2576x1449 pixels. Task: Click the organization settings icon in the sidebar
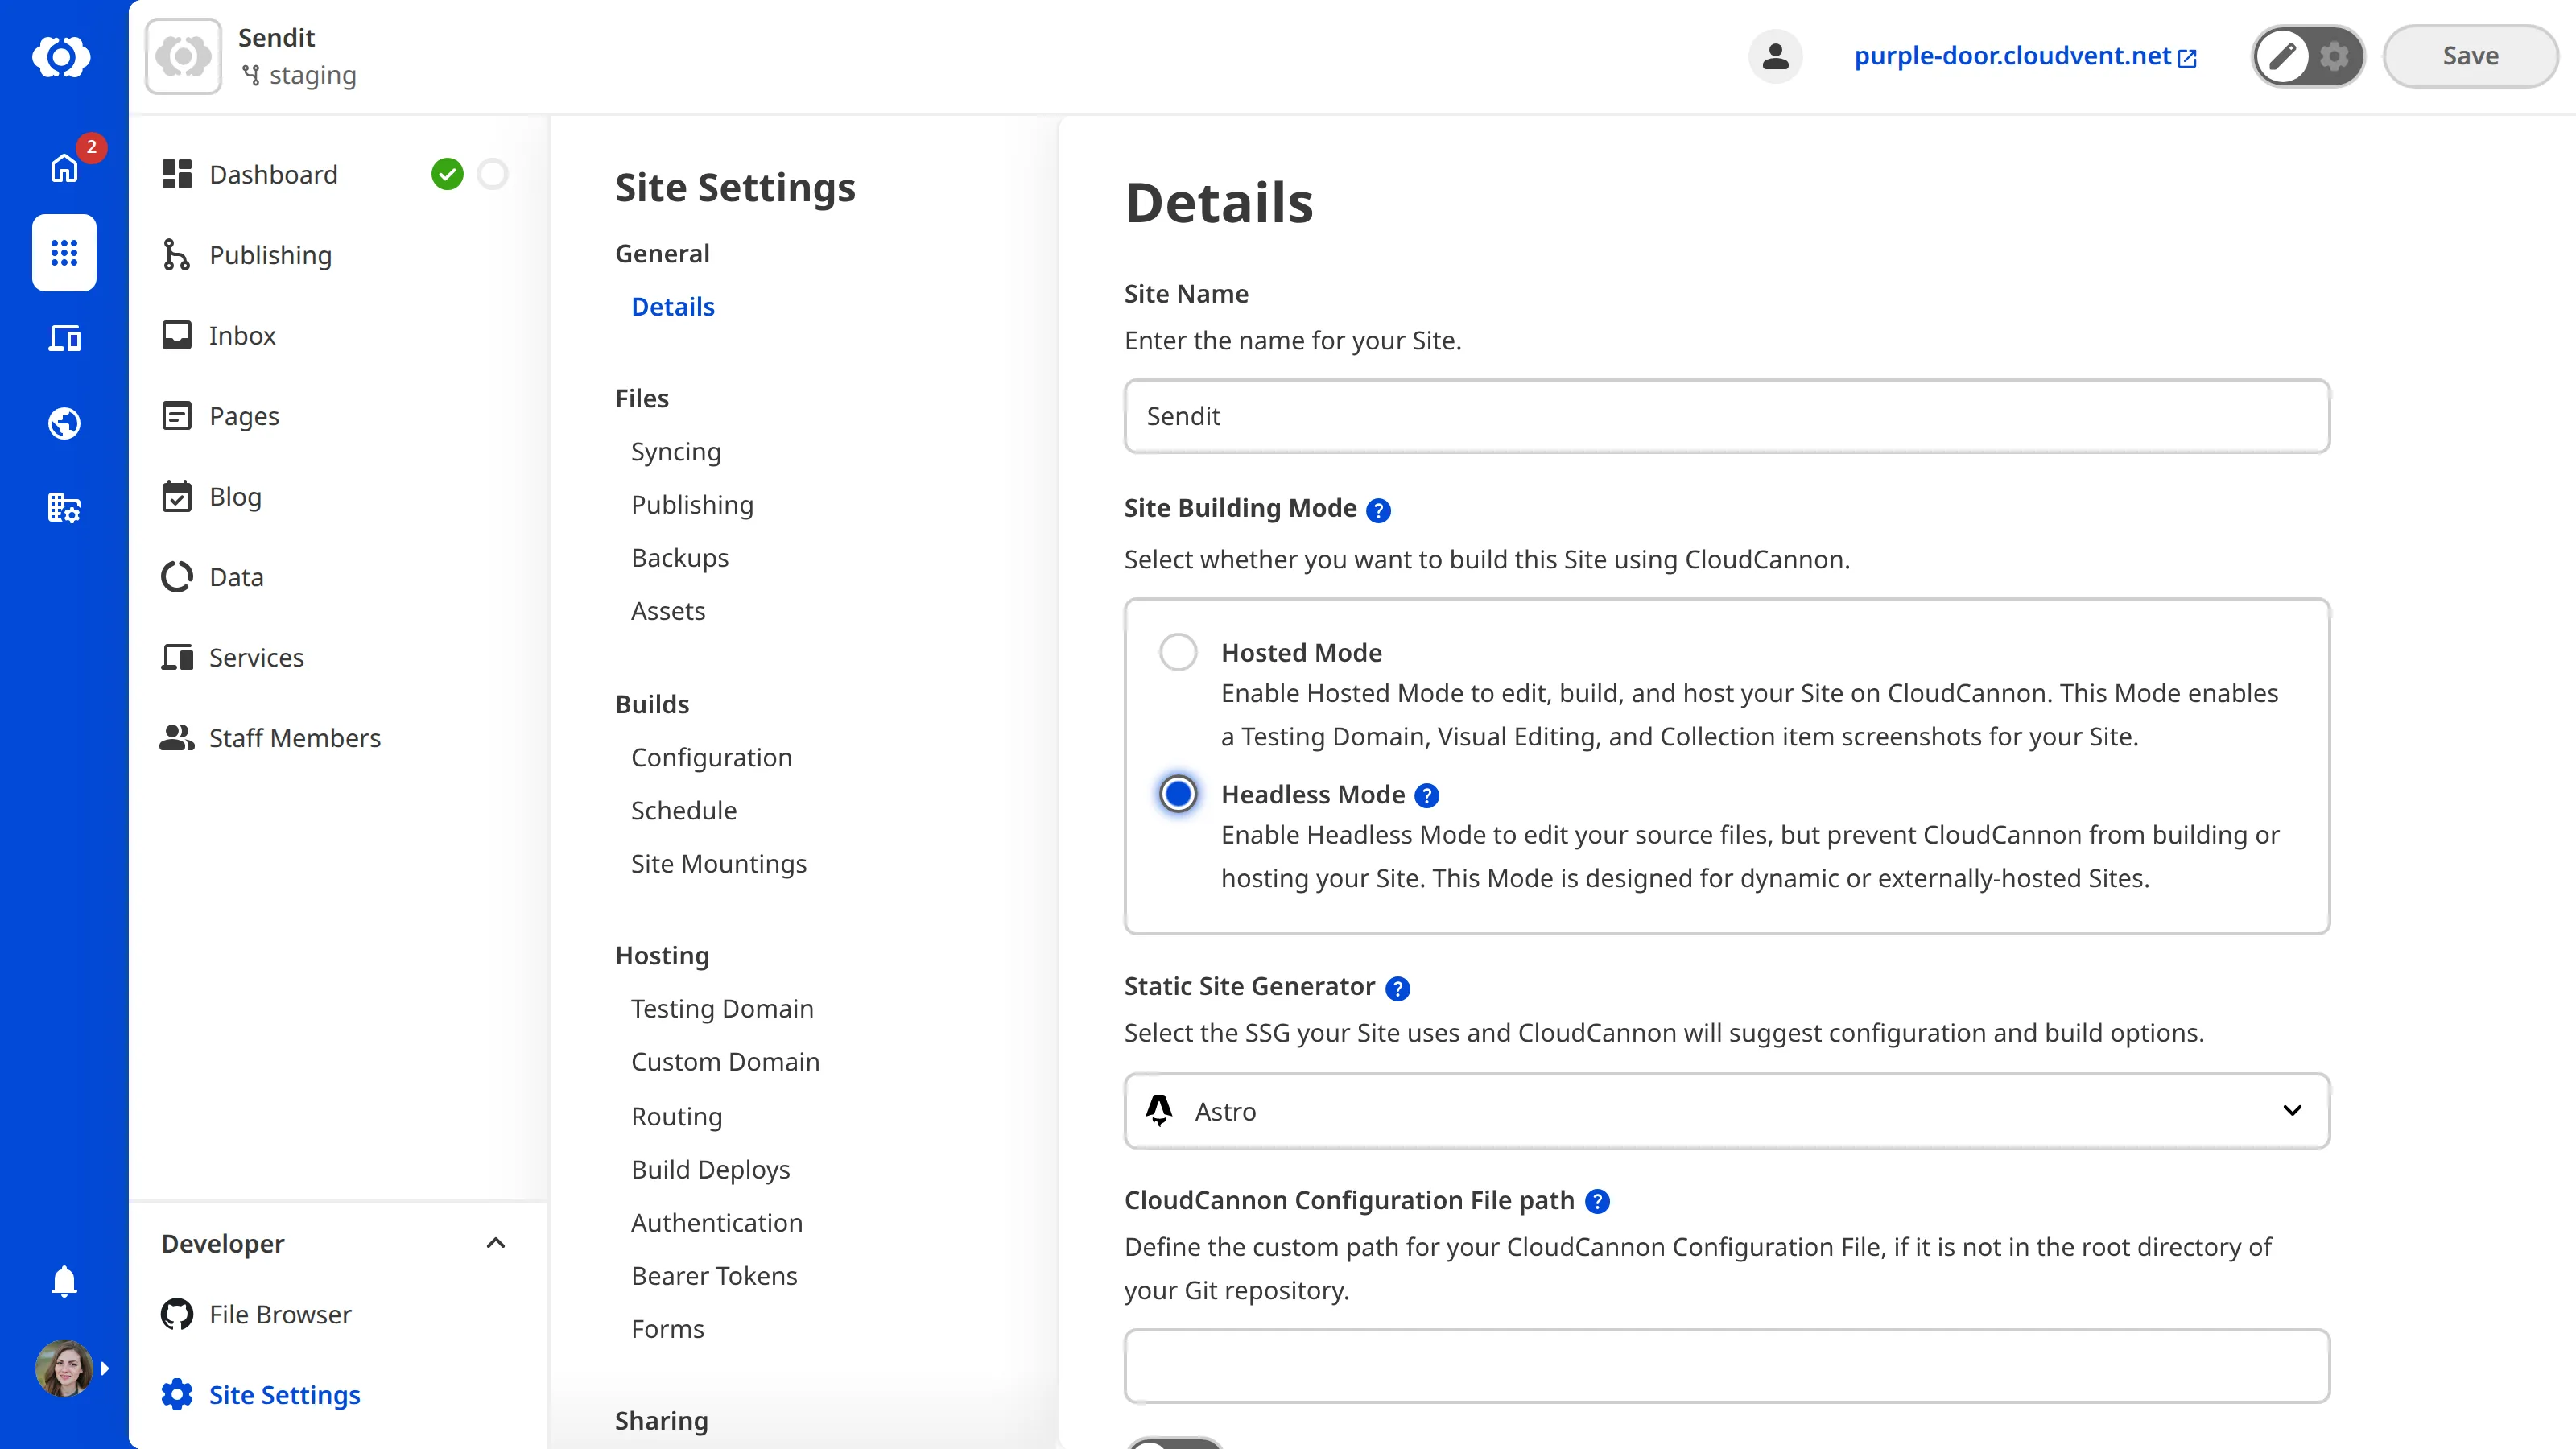tap(63, 508)
